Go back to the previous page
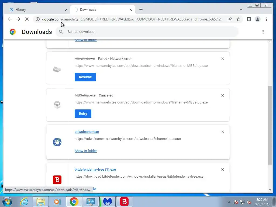The image size is (276, 207). point(10,19)
